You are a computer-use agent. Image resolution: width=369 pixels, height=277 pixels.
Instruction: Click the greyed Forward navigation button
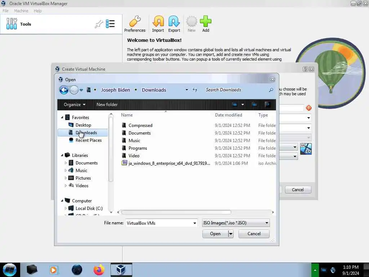click(x=74, y=90)
